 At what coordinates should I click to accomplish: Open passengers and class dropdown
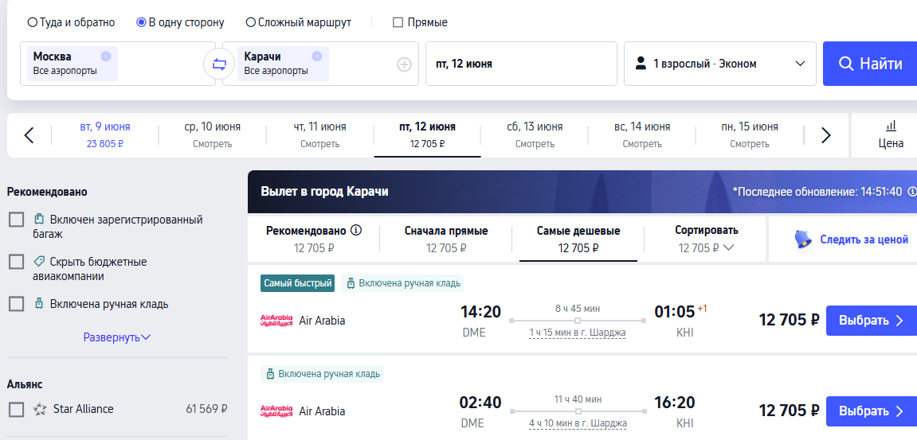click(x=719, y=64)
